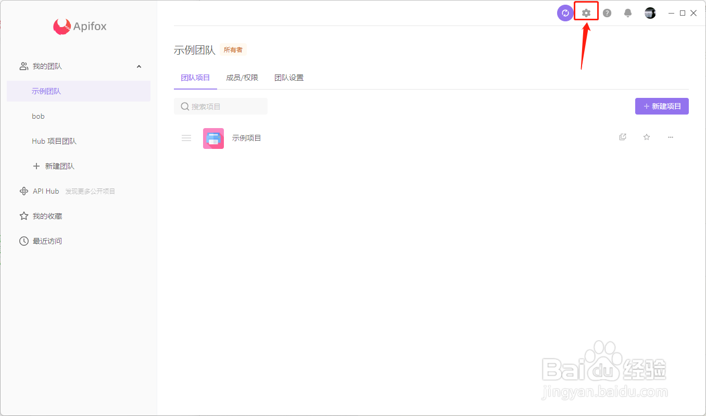The image size is (706, 416).
Task: Open 示例项目 in new window icon
Action: [x=623, y=137]
